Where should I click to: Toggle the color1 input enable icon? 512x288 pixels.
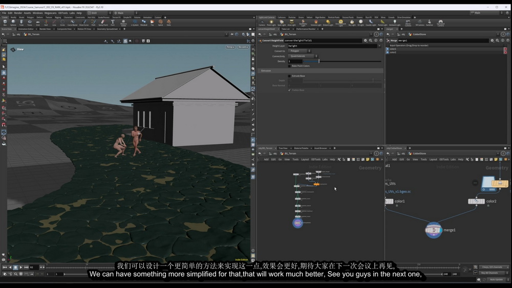coord(388,49)
